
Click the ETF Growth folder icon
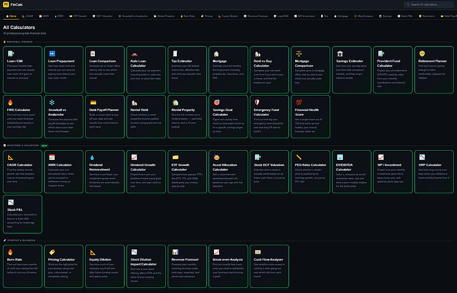(x=175, y=157)
